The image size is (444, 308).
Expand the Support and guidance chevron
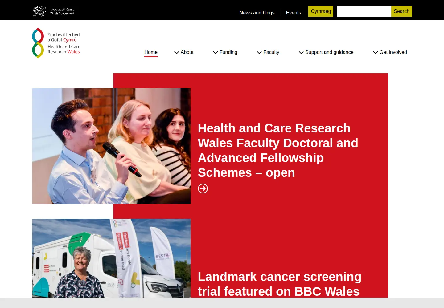click(x=301, y=53)
